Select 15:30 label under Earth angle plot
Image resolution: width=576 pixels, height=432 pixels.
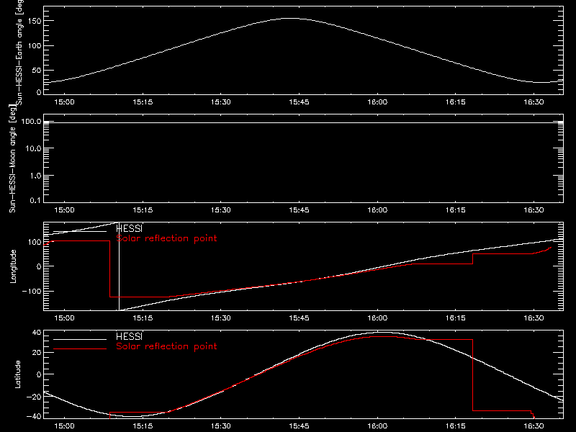[x=221, y=102]
